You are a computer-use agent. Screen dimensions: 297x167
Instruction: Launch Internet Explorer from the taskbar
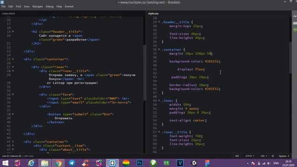pos(31,163)
